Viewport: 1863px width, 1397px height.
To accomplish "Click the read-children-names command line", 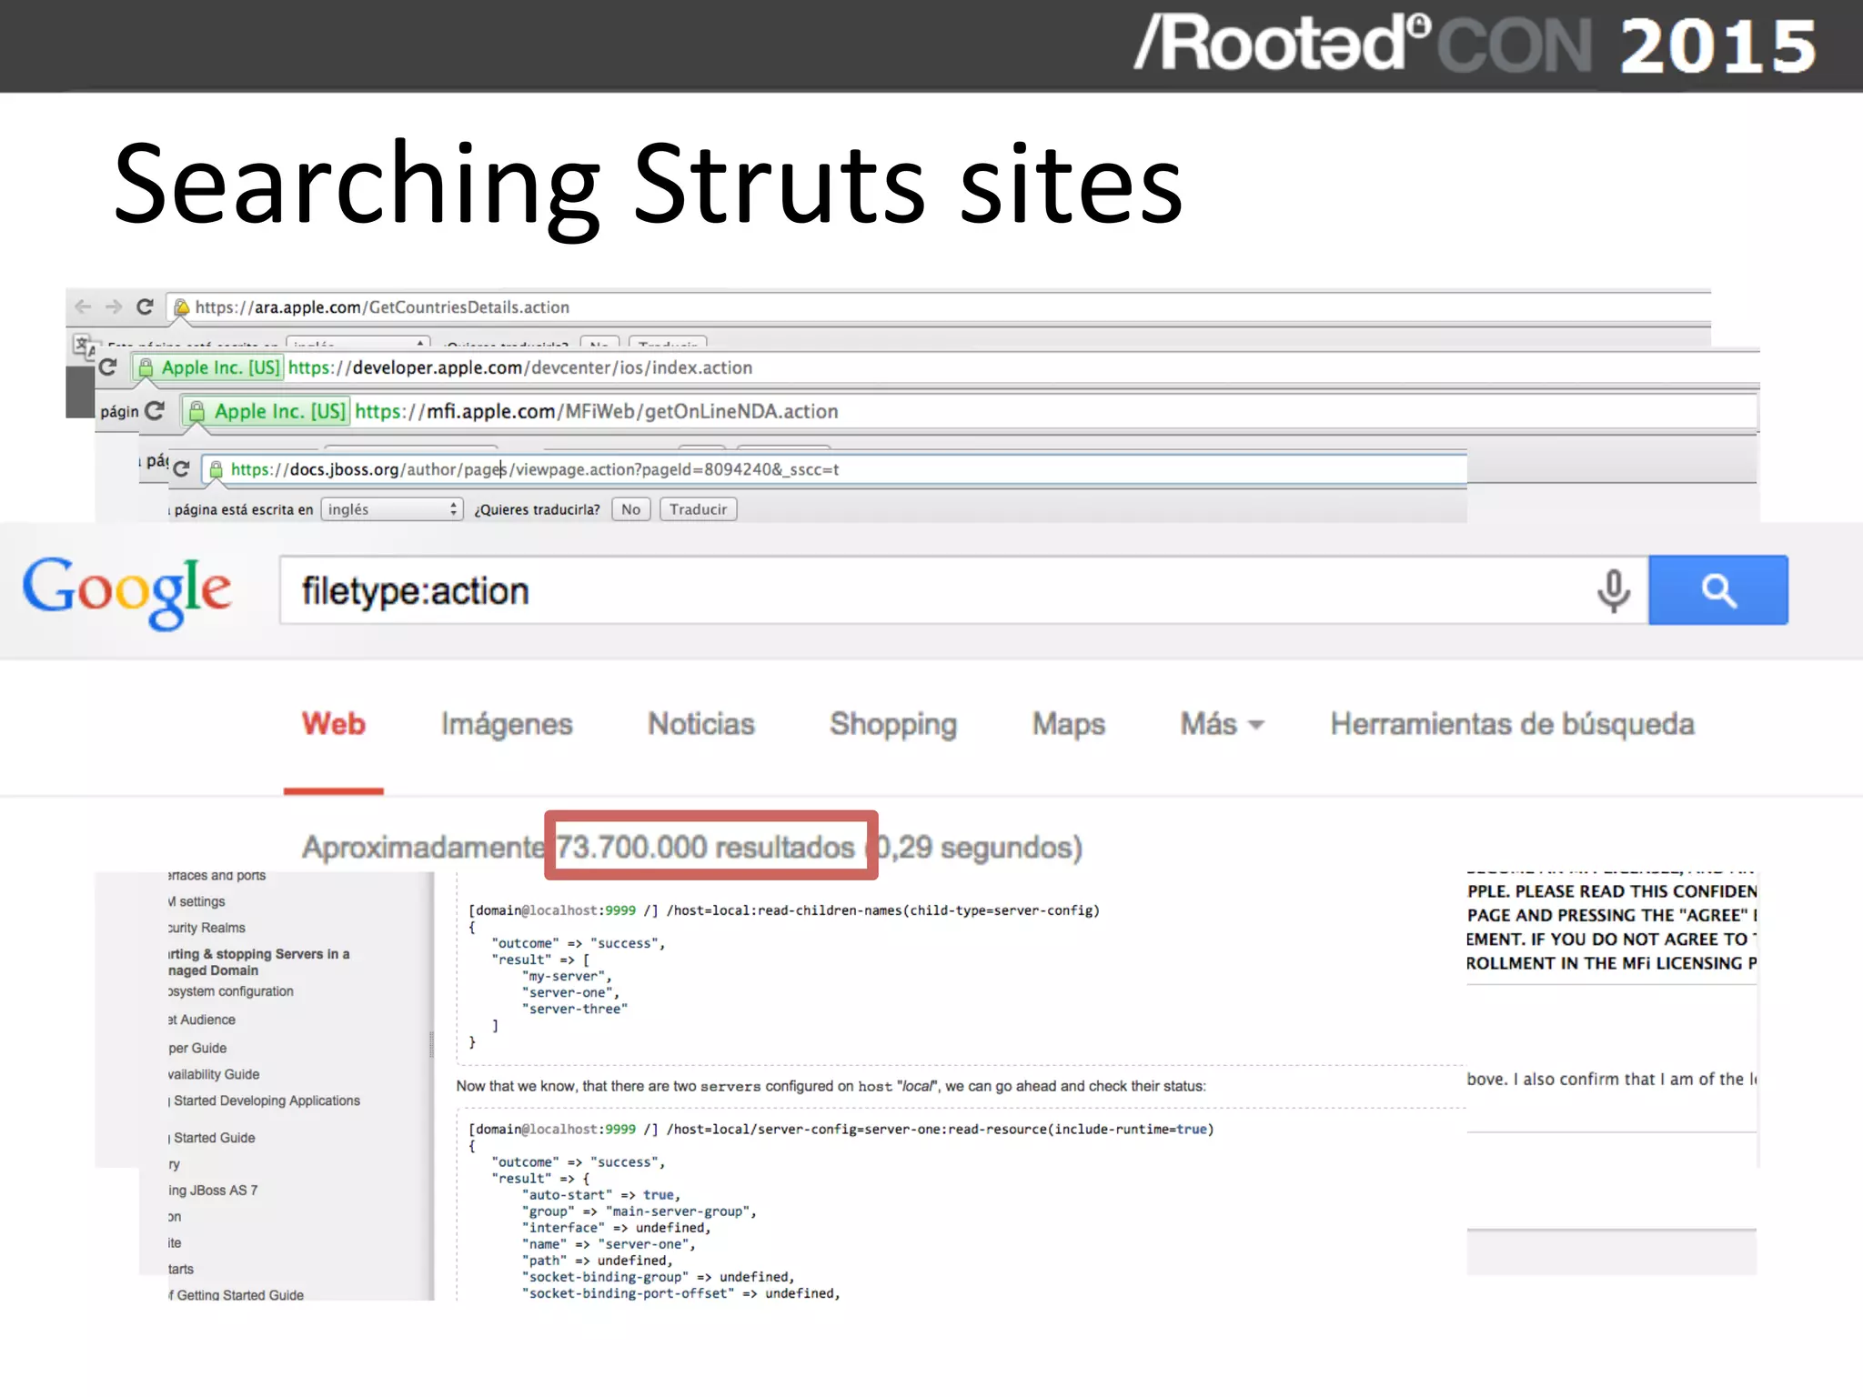I will point(784,910).
